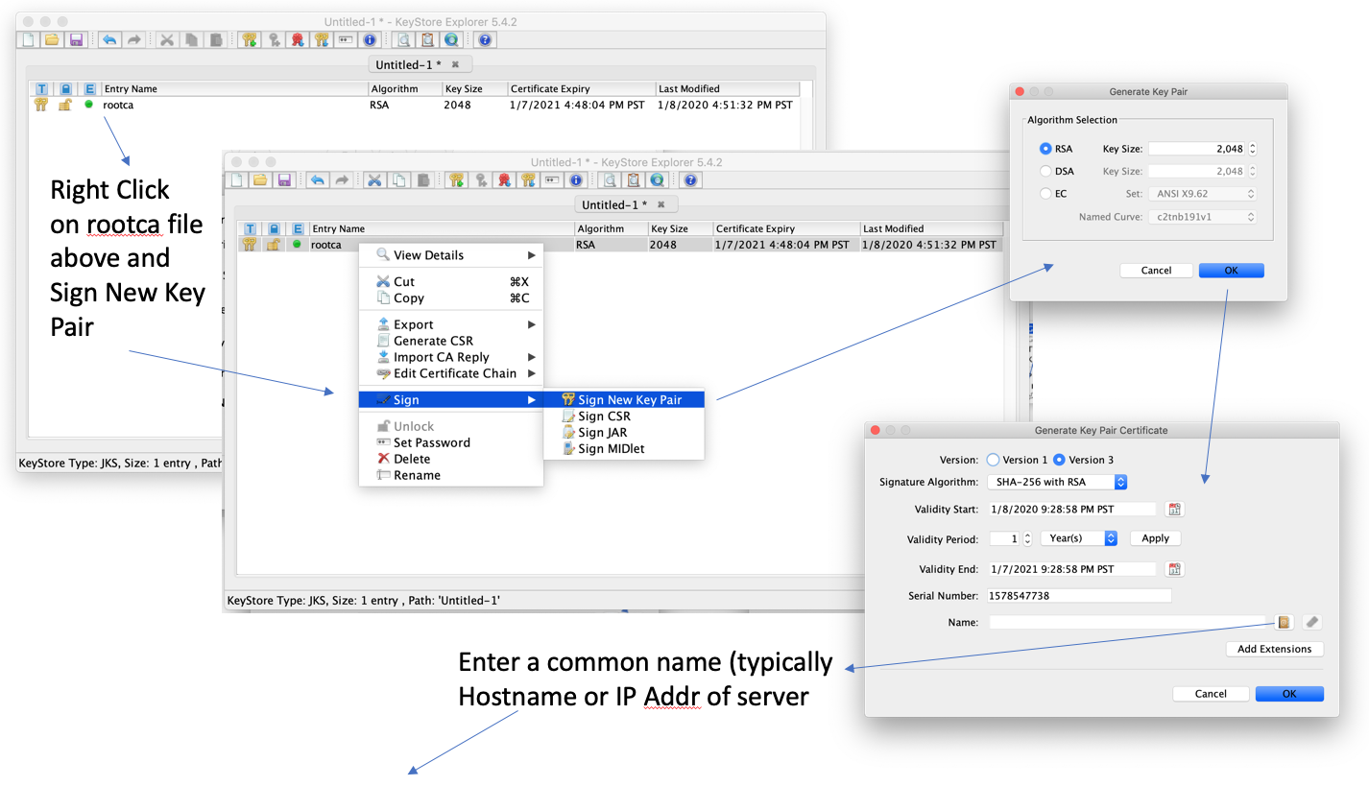Click Examine SSL icon in back window toolbar
The height and width of the screenshot is (786, 1369).
pyautogui.click(x=451, y=40)
